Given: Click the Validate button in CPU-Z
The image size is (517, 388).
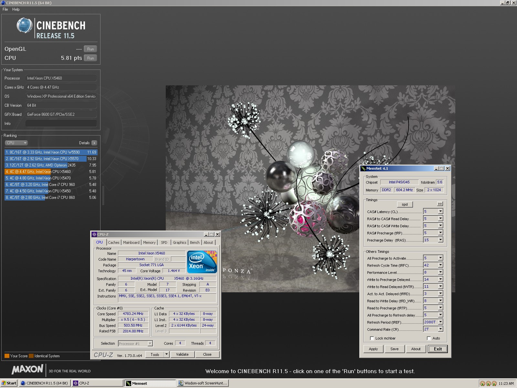Looking at the screenshot, I should 182,354.
